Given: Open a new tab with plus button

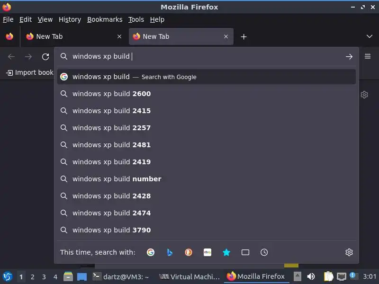Looking at the screenshot, I should click(244, 37).
